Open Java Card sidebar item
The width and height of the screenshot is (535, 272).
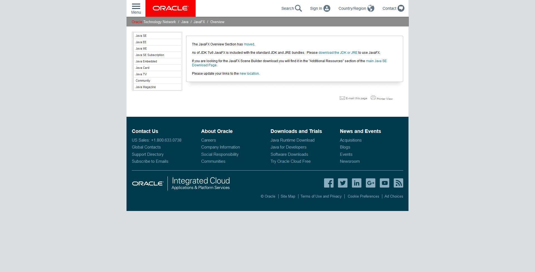(157, 68)
